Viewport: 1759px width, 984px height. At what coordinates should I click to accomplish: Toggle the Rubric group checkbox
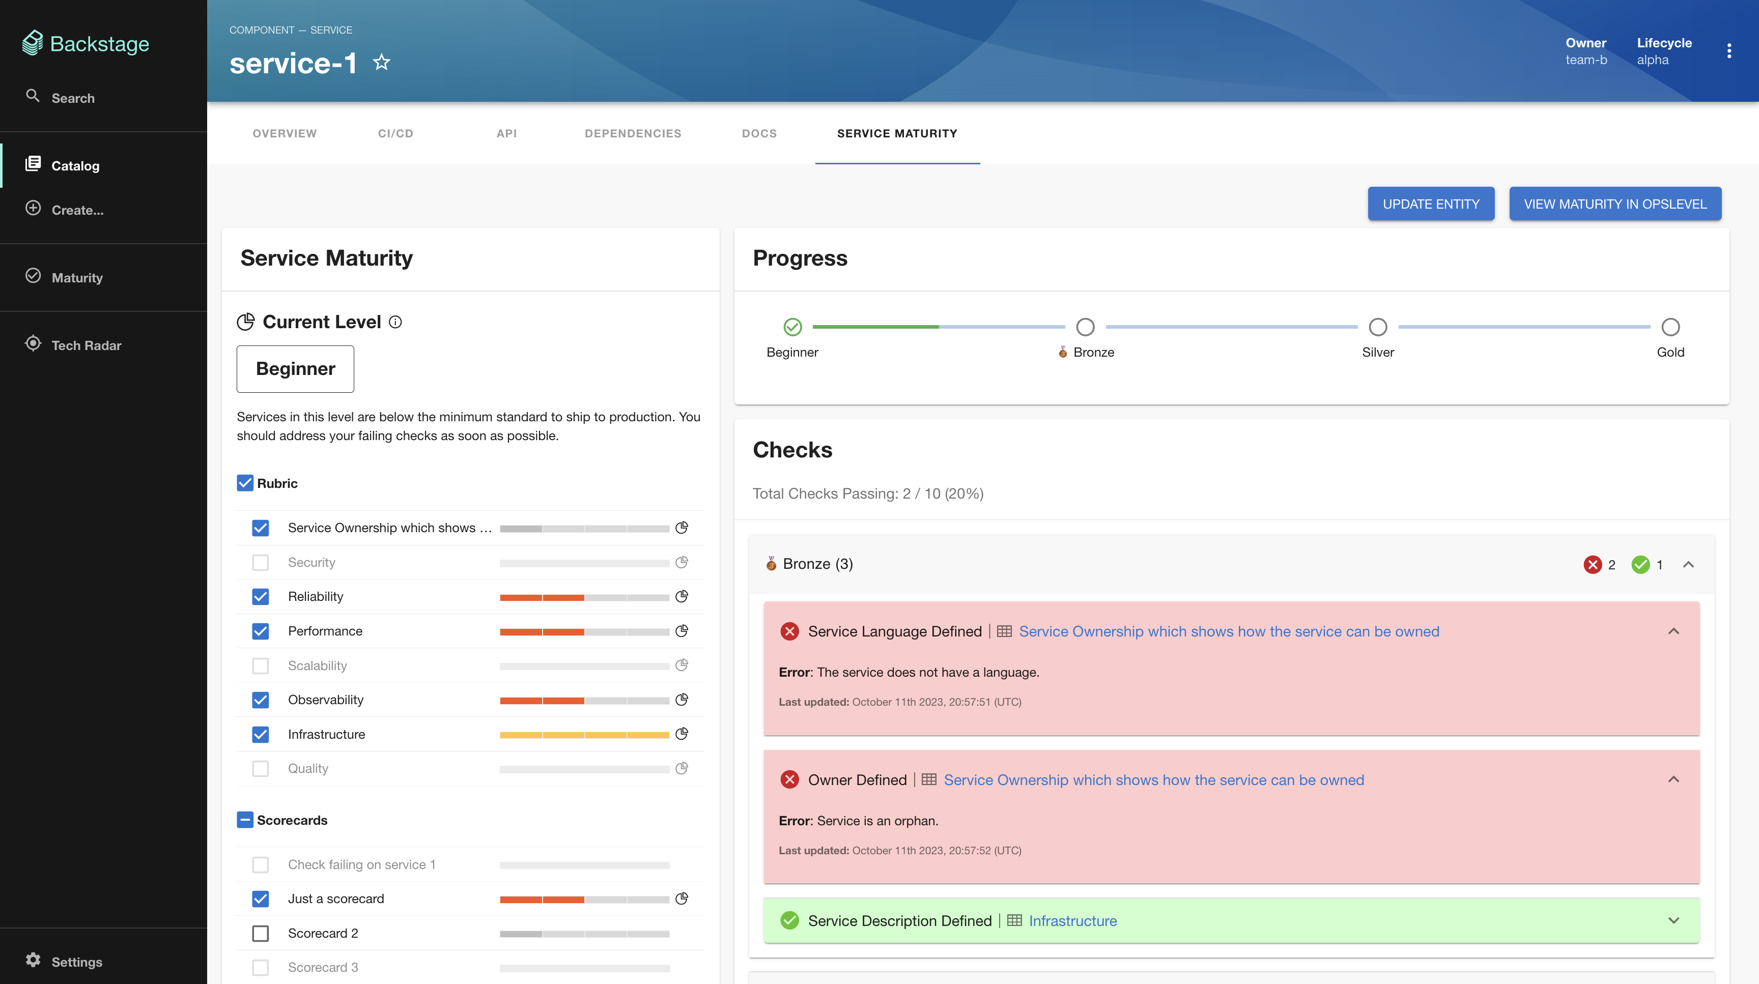[x=245, y=483]
